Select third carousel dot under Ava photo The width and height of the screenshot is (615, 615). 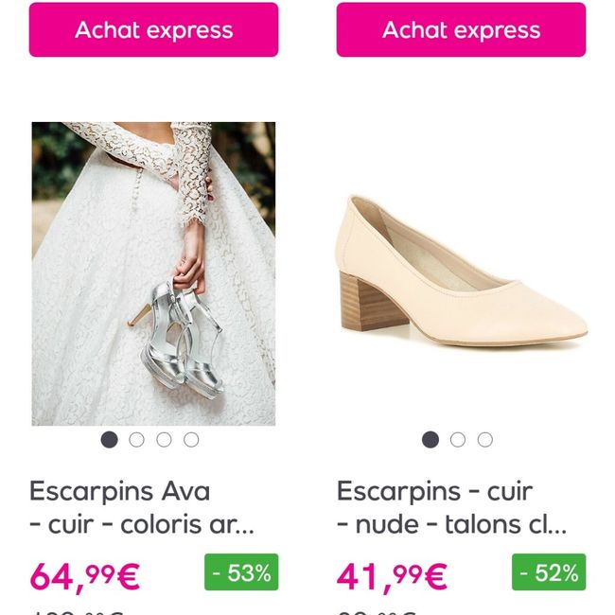coord(164,439)
